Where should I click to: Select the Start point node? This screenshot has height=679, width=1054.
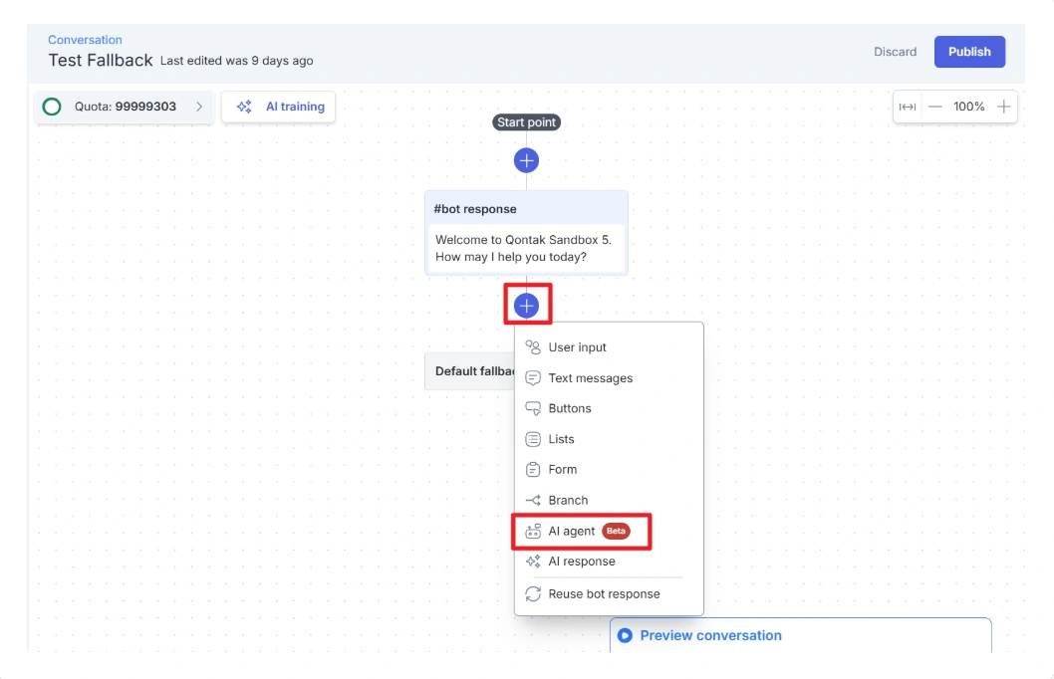pyautogui.click(x=526, y=122)
